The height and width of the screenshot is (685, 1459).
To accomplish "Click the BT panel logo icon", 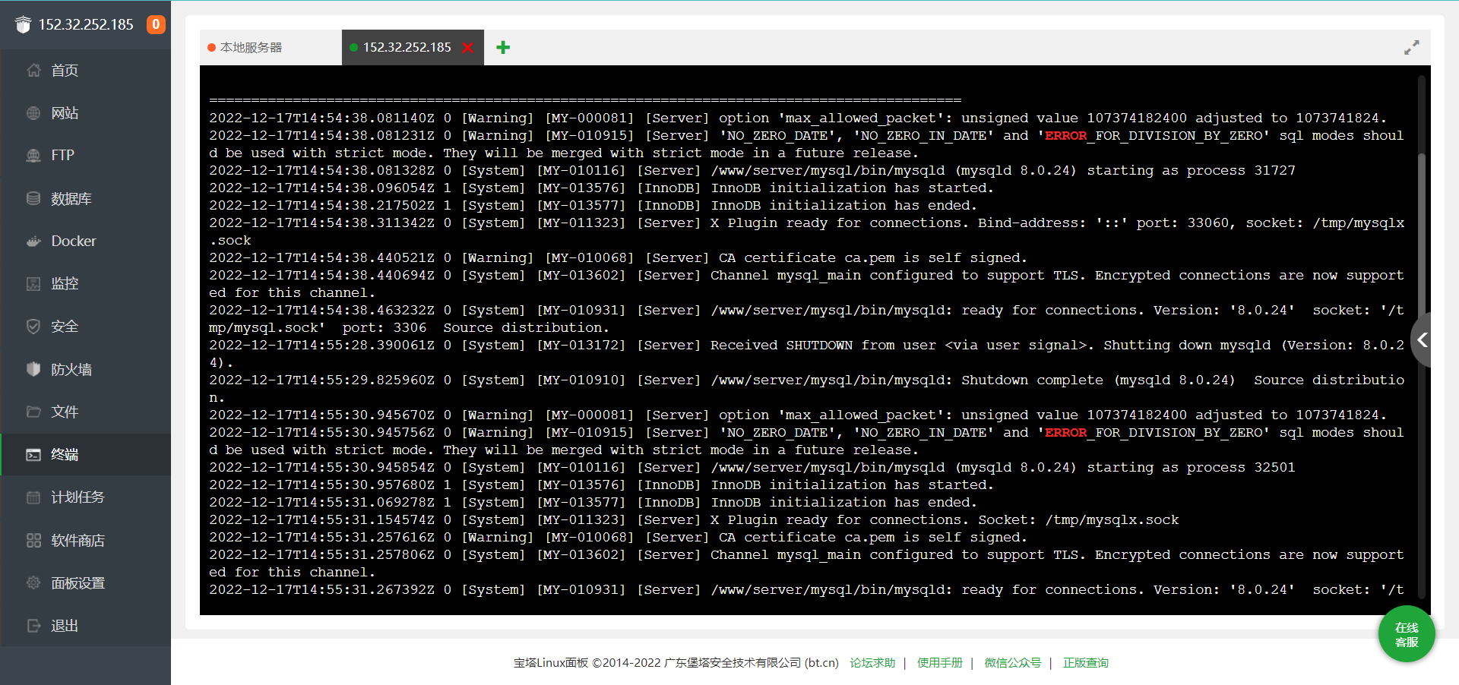I will 23,25.
